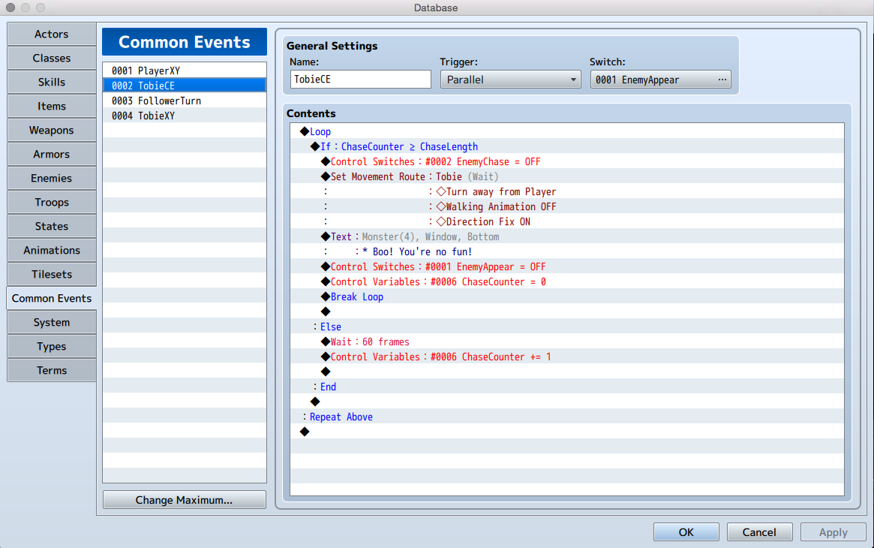
Task: Select the empty line below Break Loop
Action: coord(567,312)
